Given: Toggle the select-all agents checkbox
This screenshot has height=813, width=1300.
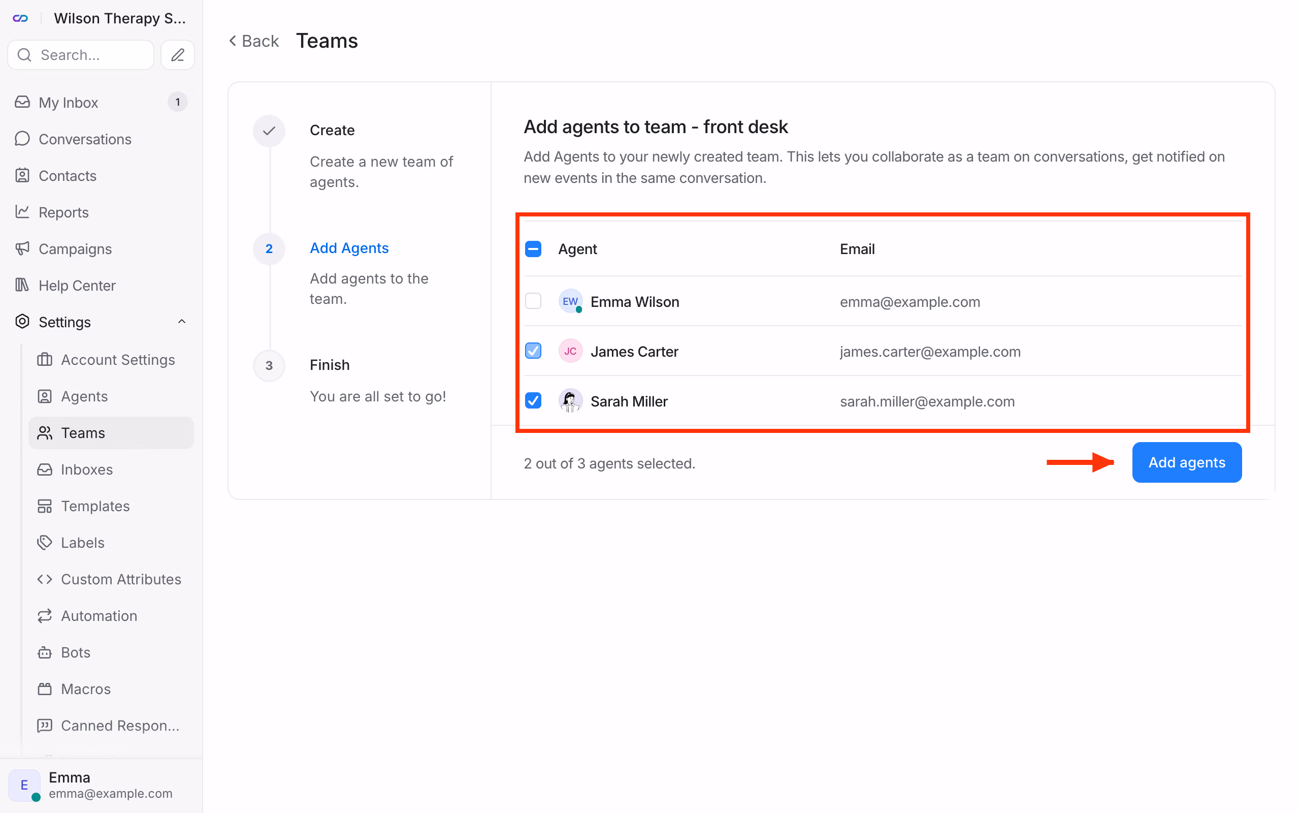Looking at the screenshot, I should [x=533, y=249].
